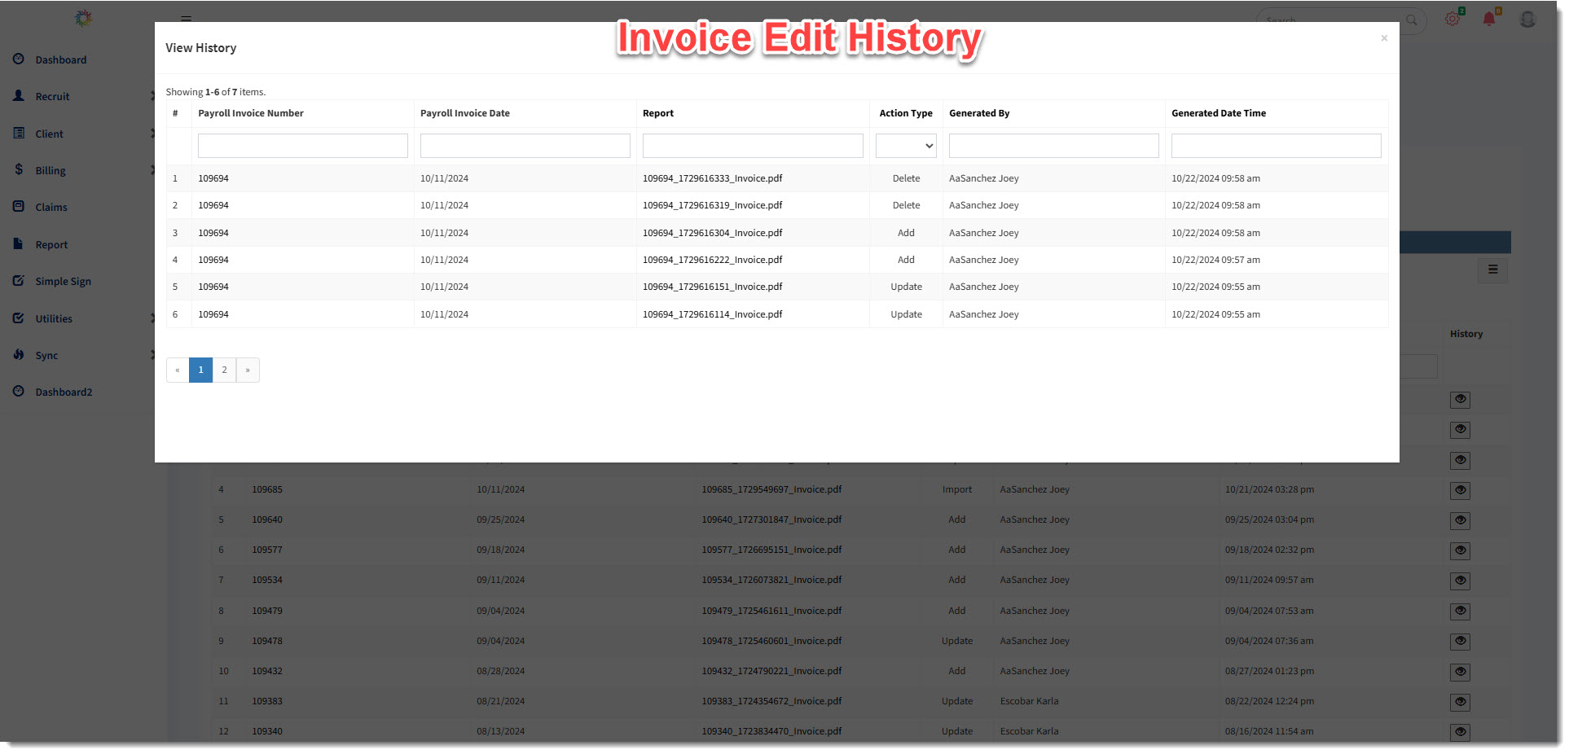Viewport: 1569px width, 754px height.
Task: Open the Action Type filter dropdown
Action: (906, 146)
